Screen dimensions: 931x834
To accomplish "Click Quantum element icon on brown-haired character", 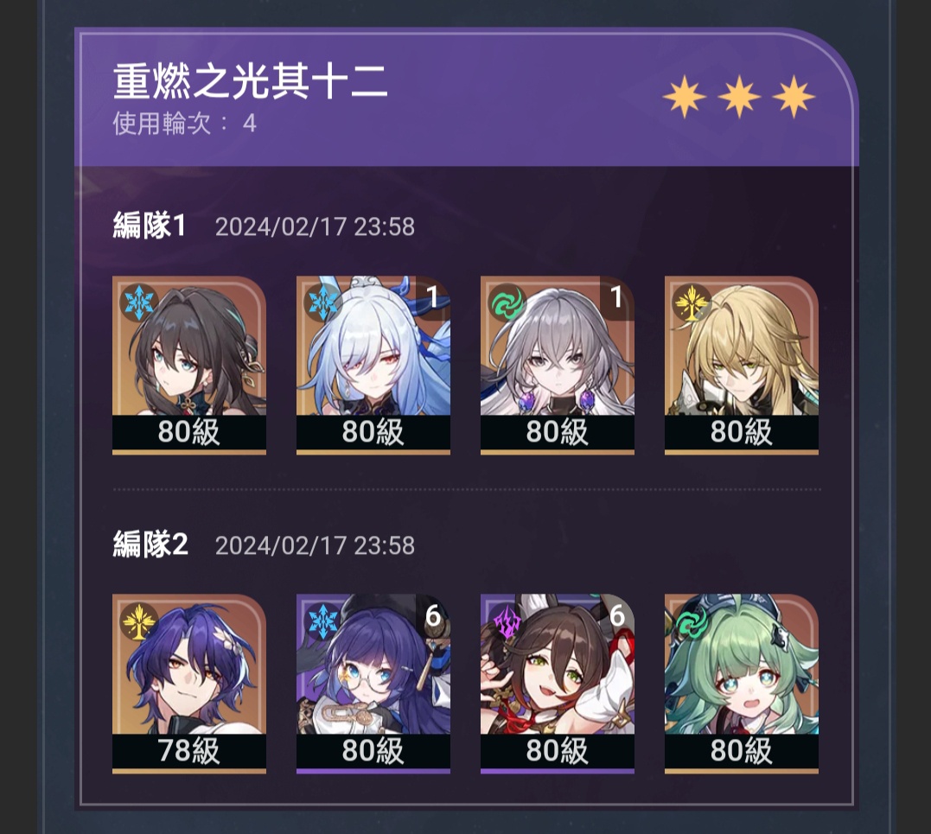I will click(x=507, y=621).
